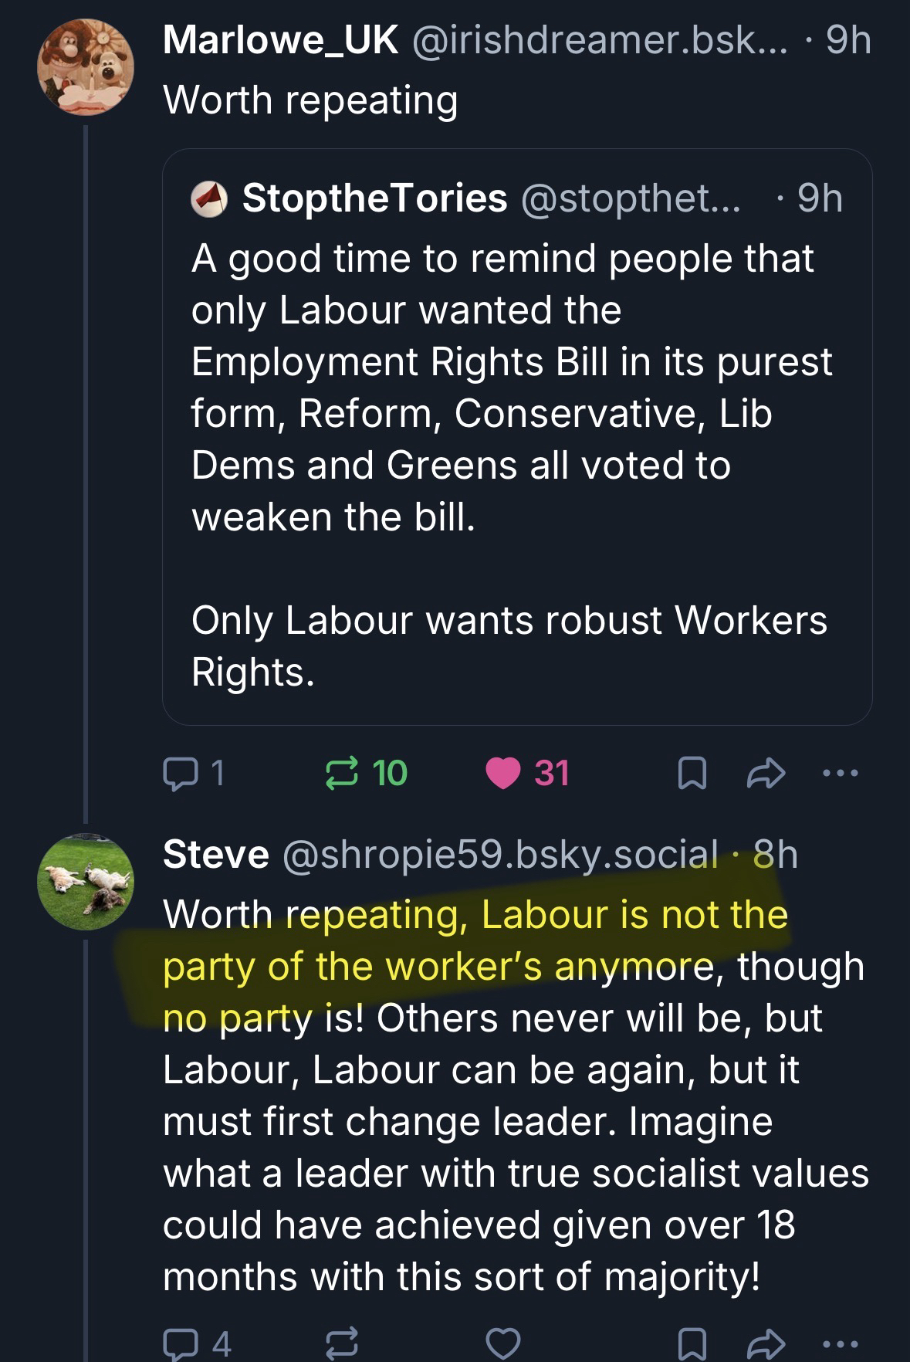The height and width of the screenshot is (1362, 910).
Task: Open more options for Steve's post
Action: pyautogui.click(x=840, y=1344)
